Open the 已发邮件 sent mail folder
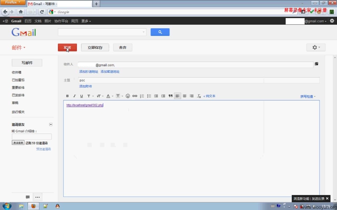Image resolution: width=337 pixels, height=210 pixels. click(x=18, y=95)
